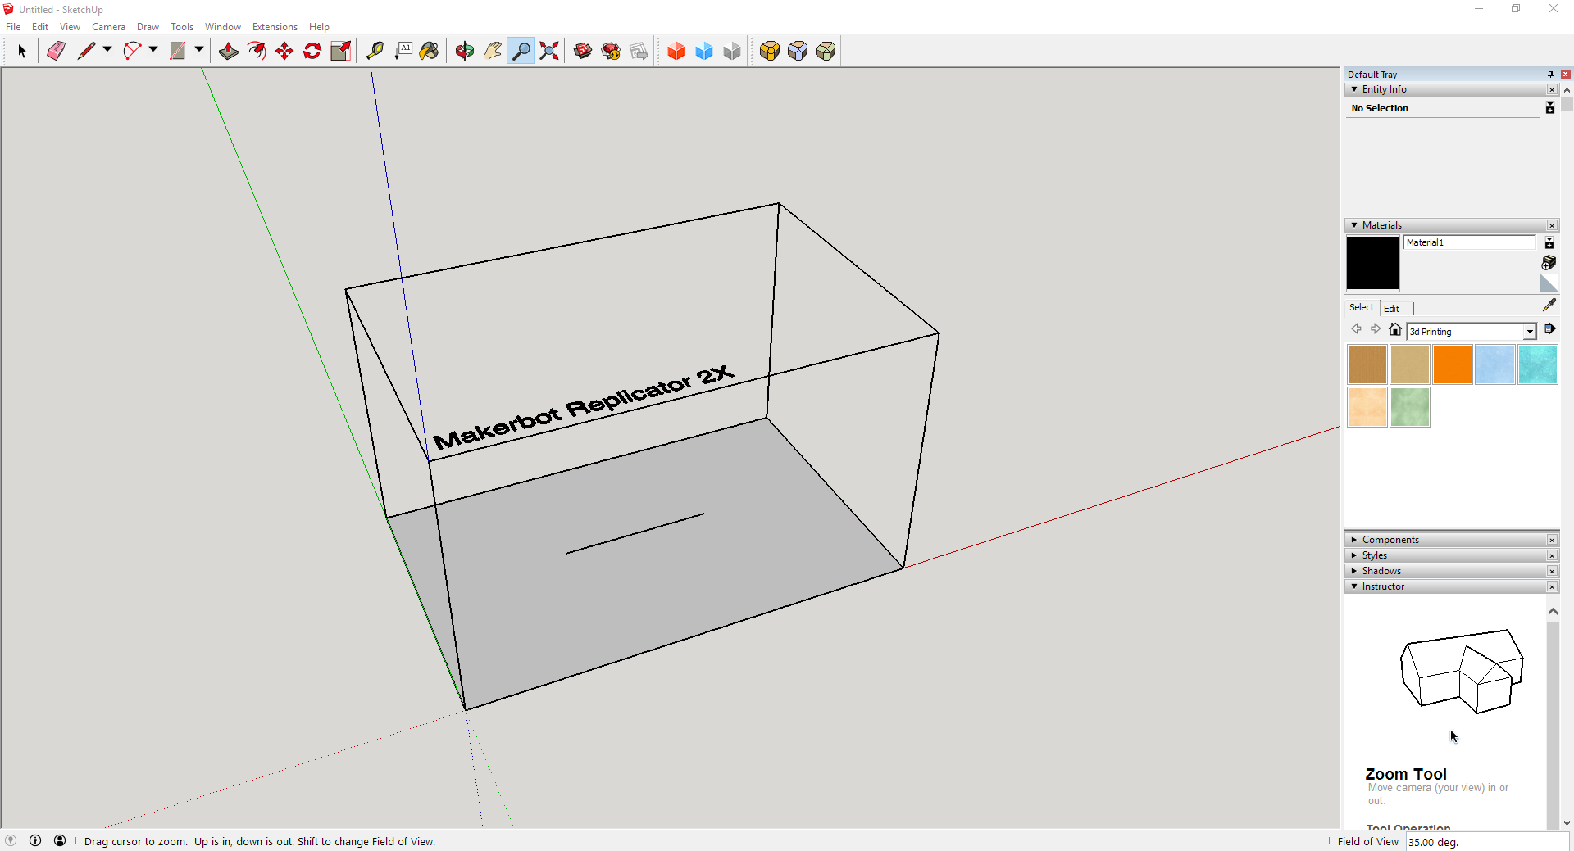Pick the Tape Measure tool
Viewport: 1574px width, 851px height.
(x=375, y=51)
